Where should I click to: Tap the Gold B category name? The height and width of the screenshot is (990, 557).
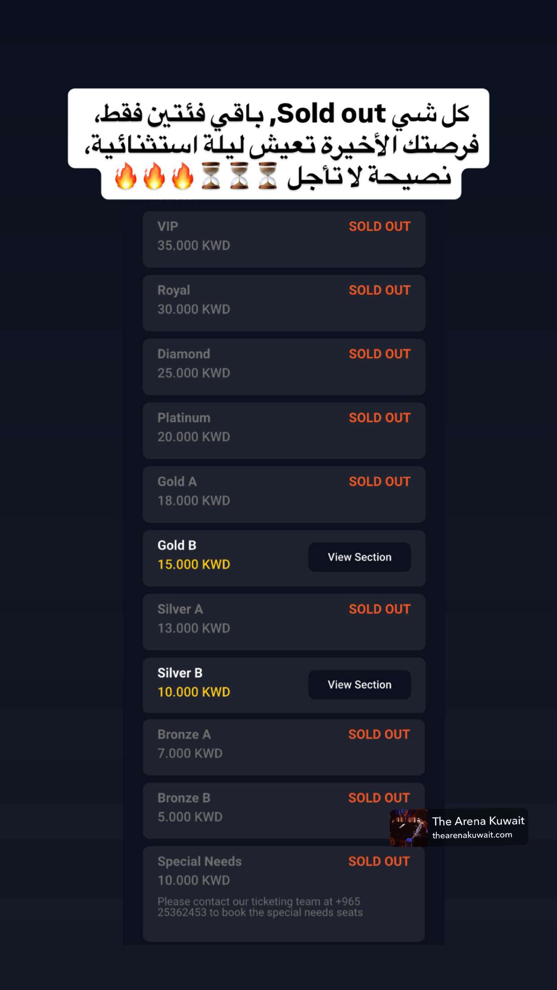[x=177, y=545]
